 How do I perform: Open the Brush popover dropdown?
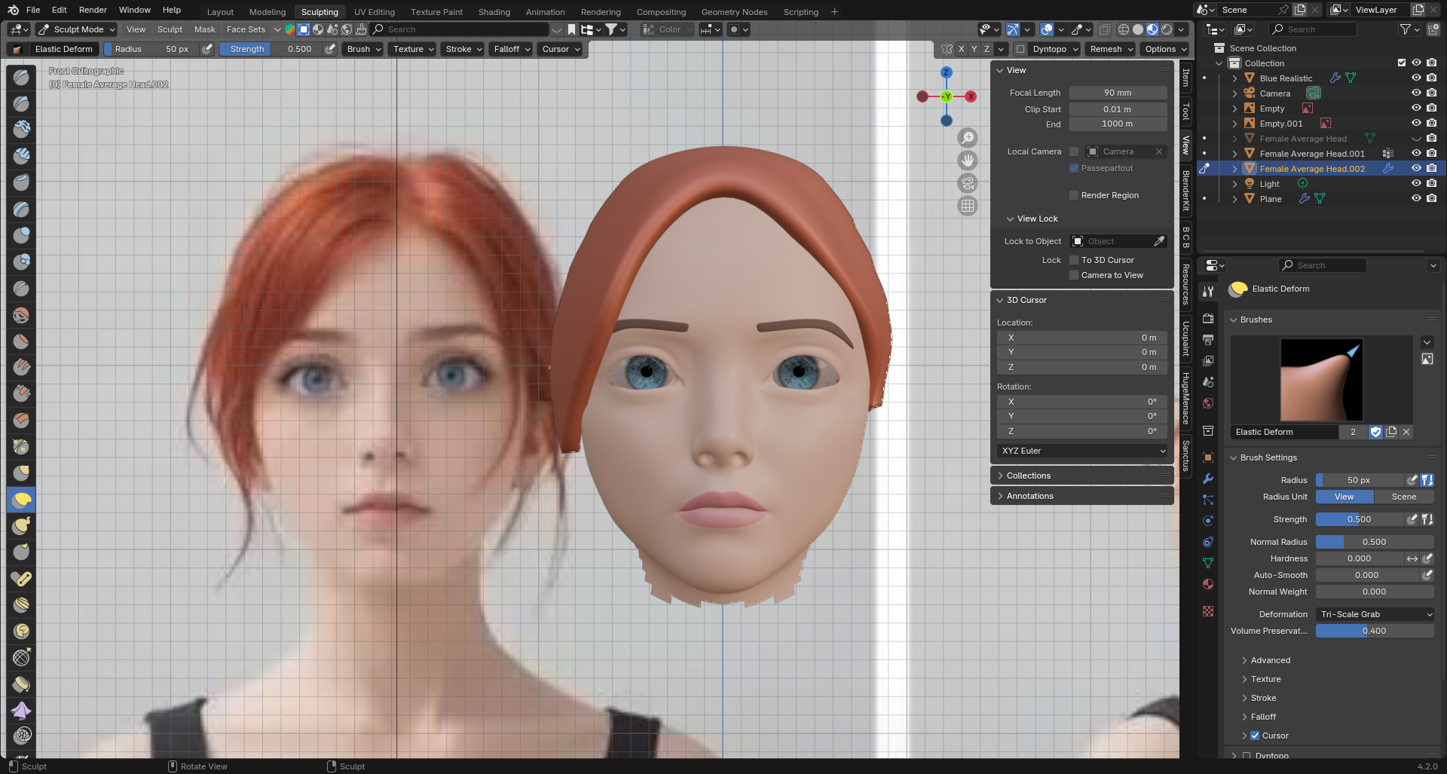point(363,49)
